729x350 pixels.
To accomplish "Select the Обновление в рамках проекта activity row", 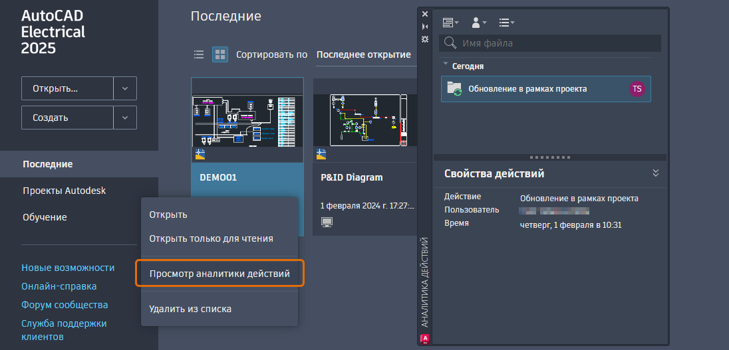I will 546,88.
